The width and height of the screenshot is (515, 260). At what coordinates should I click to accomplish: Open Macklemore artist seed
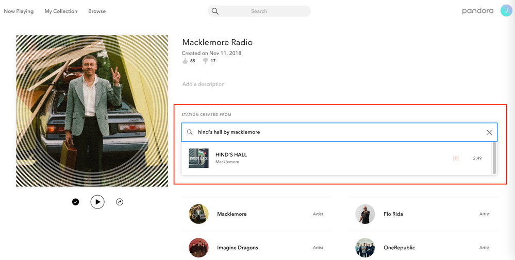(231, 214)
